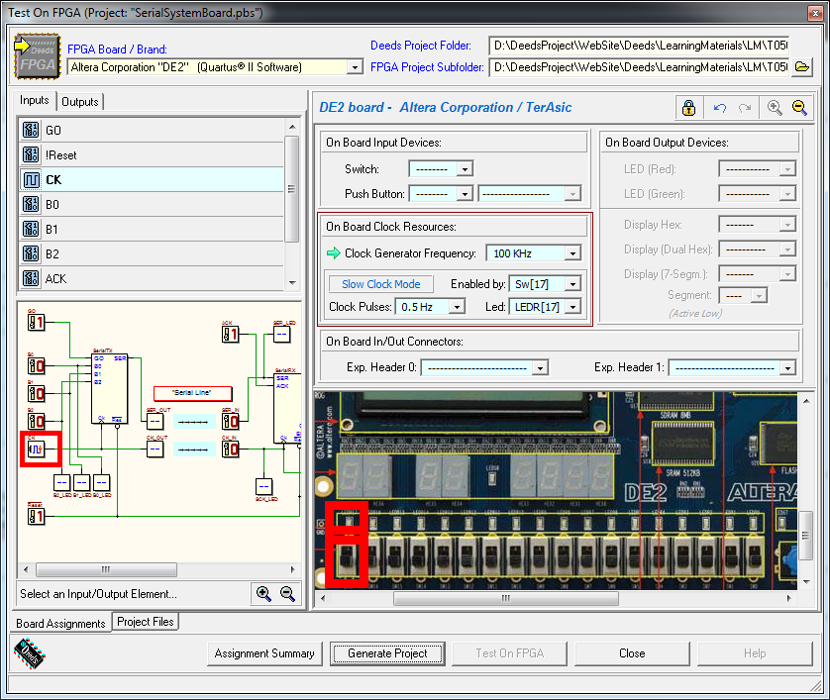Click the B2 input icon in list
Screen dimensions: 830x700
click(31, 254)
